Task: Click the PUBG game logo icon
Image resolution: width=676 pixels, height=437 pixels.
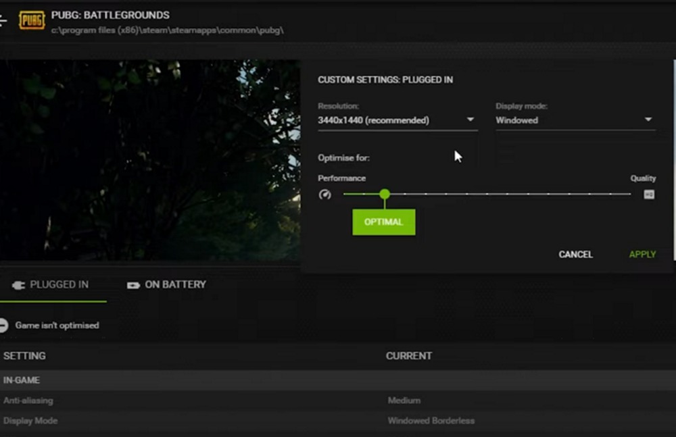Action: [32, 20]
